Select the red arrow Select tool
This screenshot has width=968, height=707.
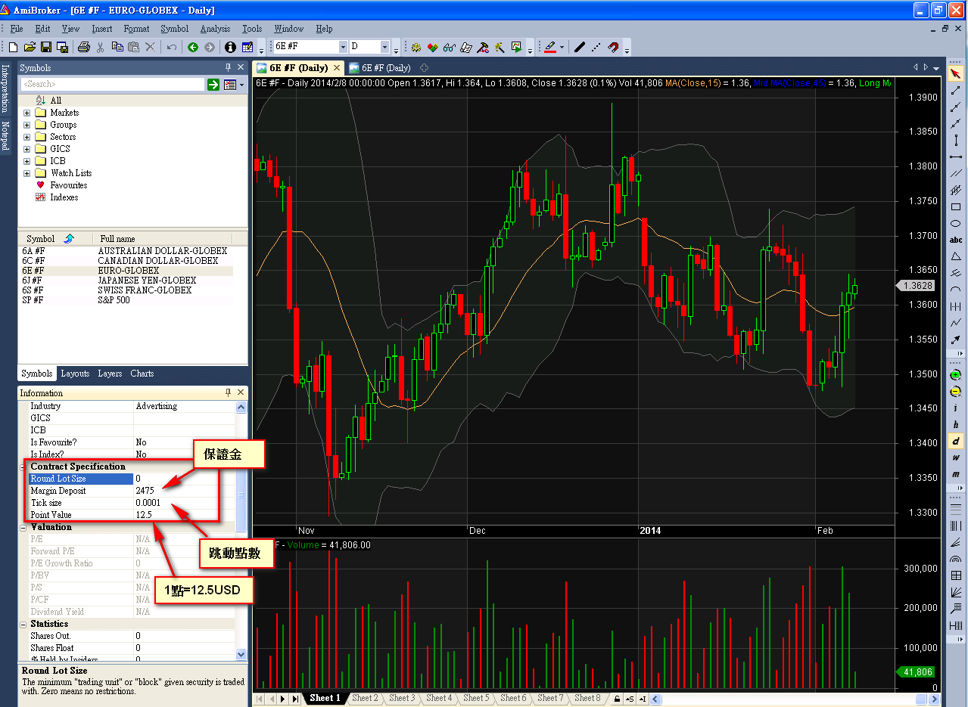click(956, 73)
